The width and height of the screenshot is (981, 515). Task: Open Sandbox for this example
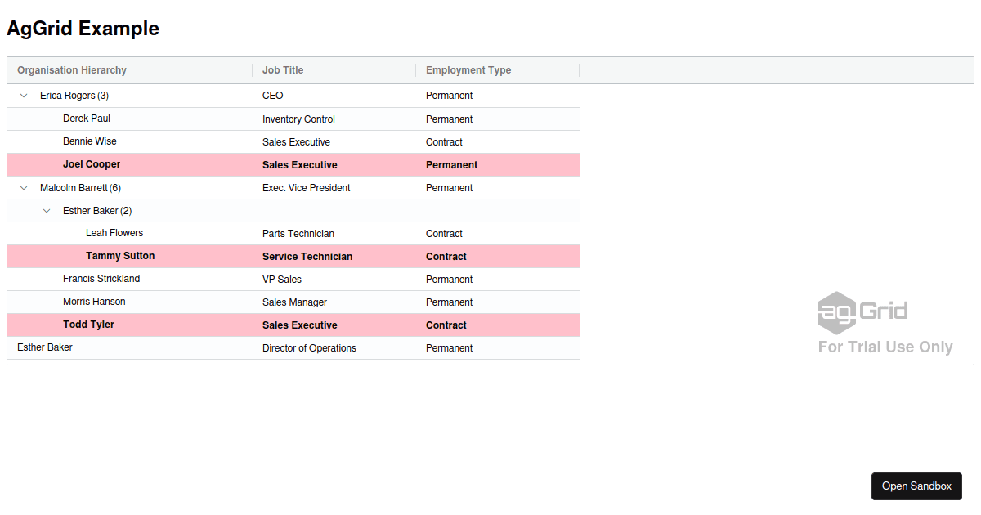coord(916,486)
